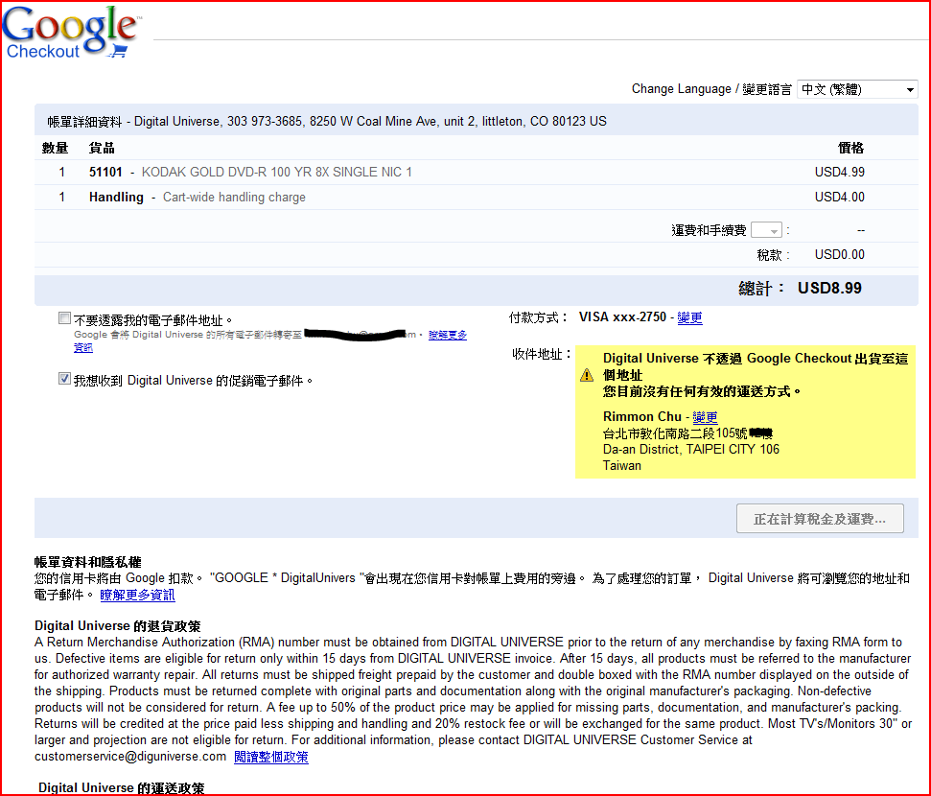This screenshot has width=931, height=796.
Task: Open the 閱讀整個政策 return policy link
Action: tap(271, 757)
